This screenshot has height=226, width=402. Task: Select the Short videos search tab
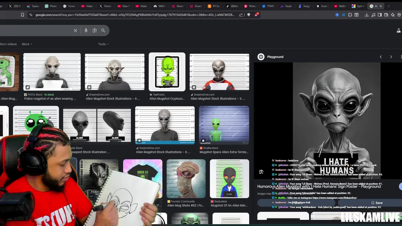tap(8, 44)
